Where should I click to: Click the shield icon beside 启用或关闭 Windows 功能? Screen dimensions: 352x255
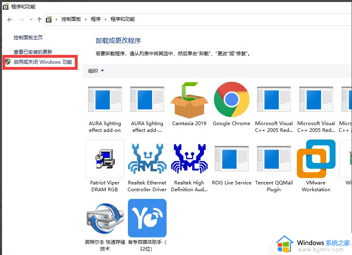tap(8, 62)
